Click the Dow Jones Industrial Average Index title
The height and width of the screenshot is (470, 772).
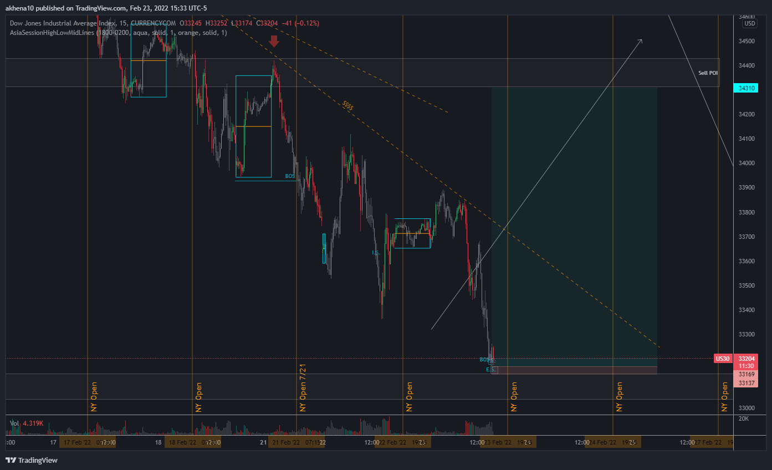pyautogui.click(x=63, y=23)
